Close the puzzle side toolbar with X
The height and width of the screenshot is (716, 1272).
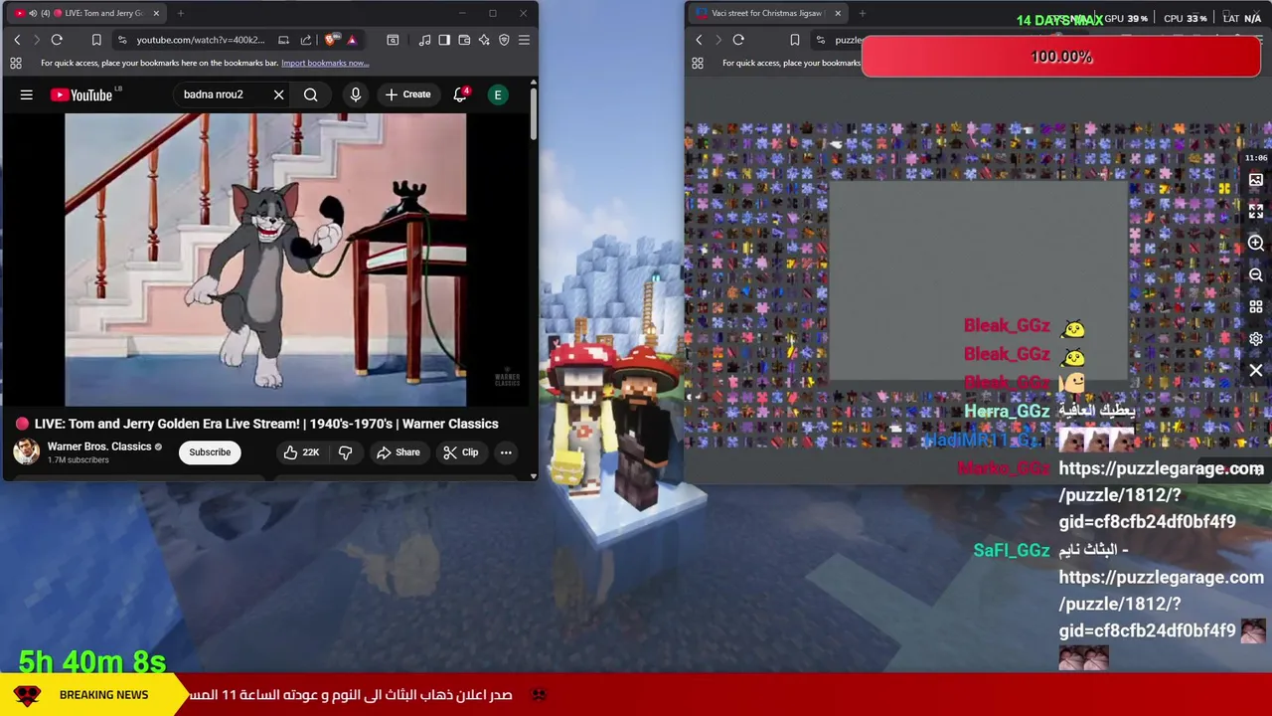tap(1256, 371)
